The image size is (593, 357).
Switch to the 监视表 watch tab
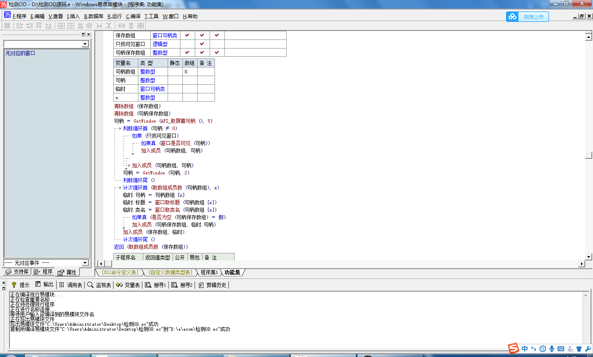tap(99, 285)
